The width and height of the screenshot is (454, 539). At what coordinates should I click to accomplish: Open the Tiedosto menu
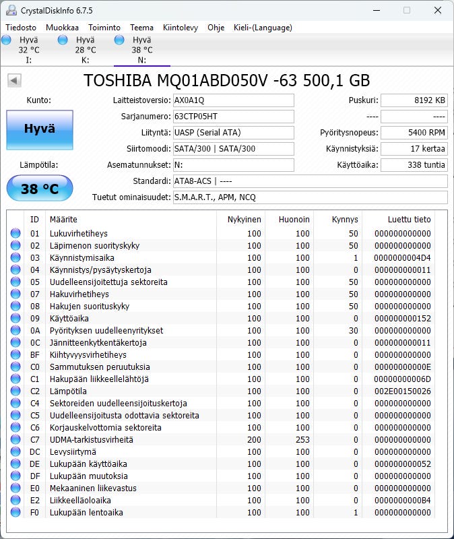tap(21, 28)
